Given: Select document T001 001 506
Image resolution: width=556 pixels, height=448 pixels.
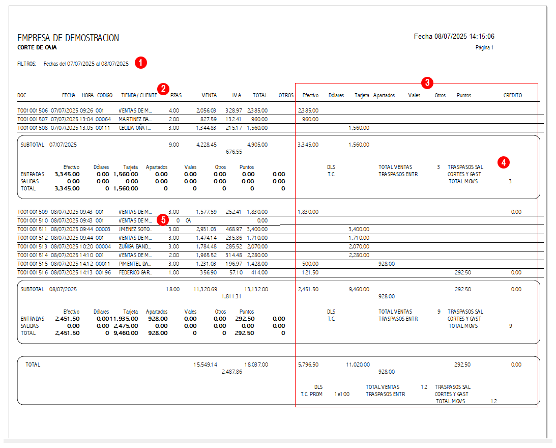Looking at the screenshot, I should point(33,111).
